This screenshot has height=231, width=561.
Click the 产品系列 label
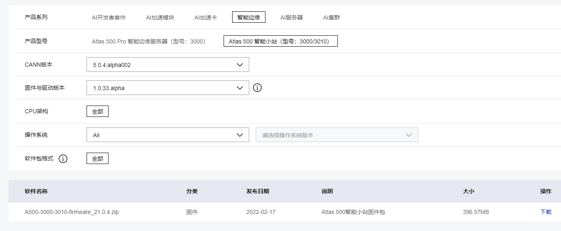pos(36,17)
